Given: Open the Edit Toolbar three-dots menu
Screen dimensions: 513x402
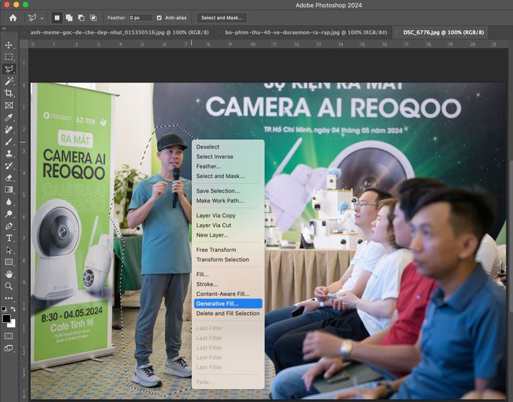Looking at the screenshot, I should 9,298.
